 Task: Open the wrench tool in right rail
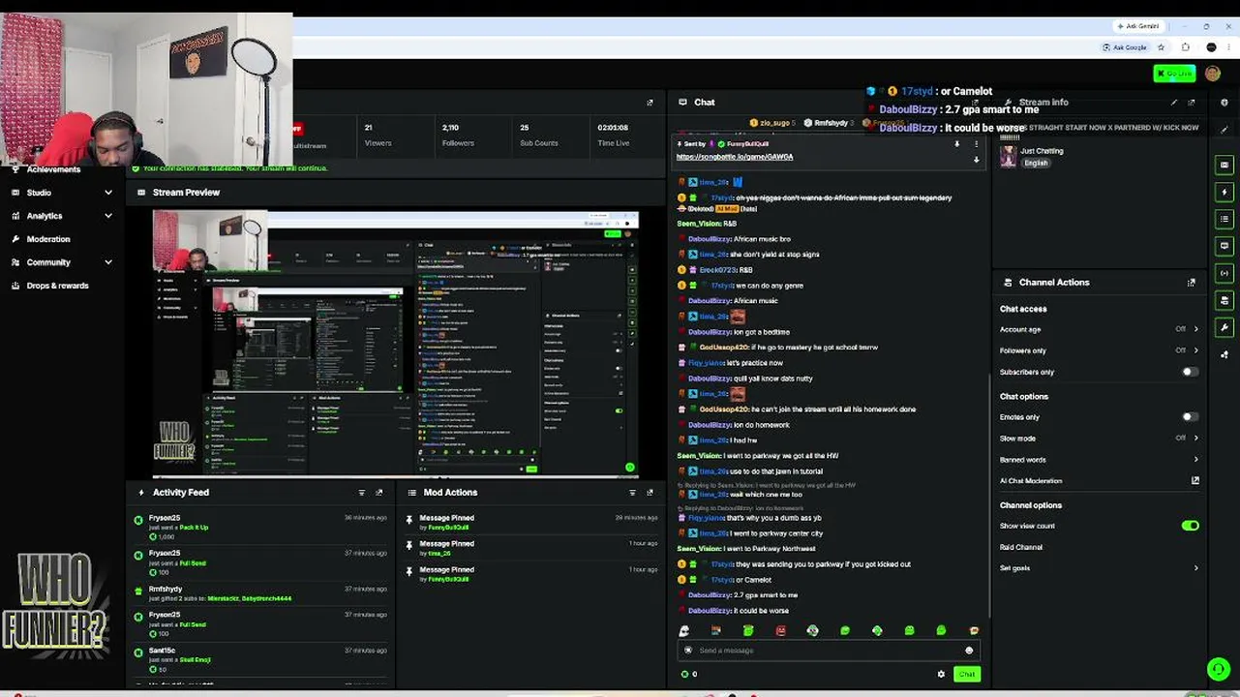tap(1225, 327)
